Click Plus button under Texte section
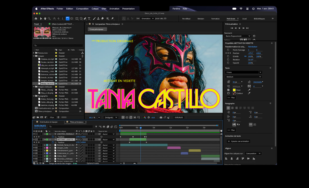 [231, 98]
